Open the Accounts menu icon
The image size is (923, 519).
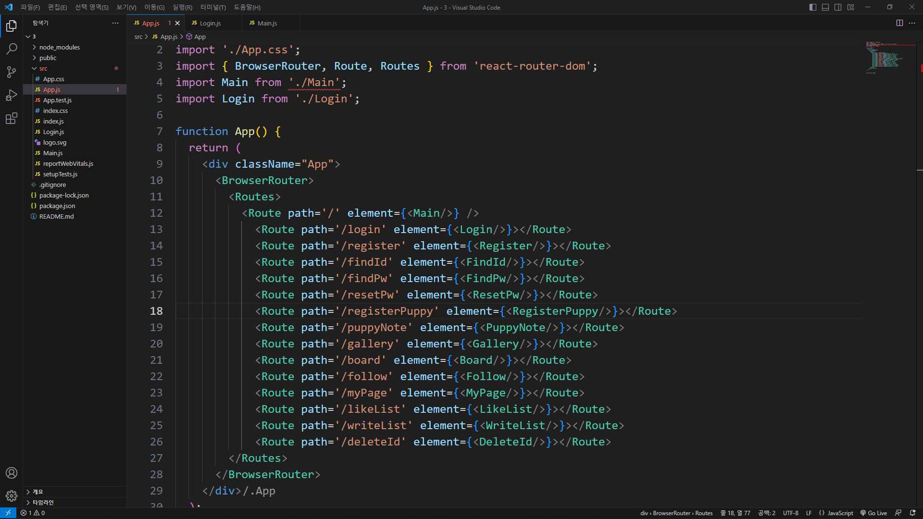(x=12, y=473)
